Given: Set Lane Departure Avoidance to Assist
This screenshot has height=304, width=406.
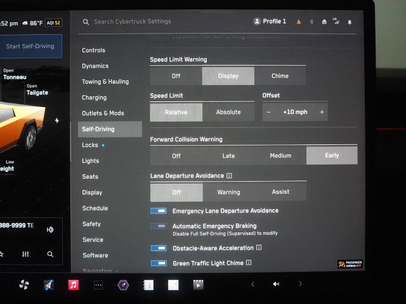Looking at the screenshot, I should (x=280, y=192).
